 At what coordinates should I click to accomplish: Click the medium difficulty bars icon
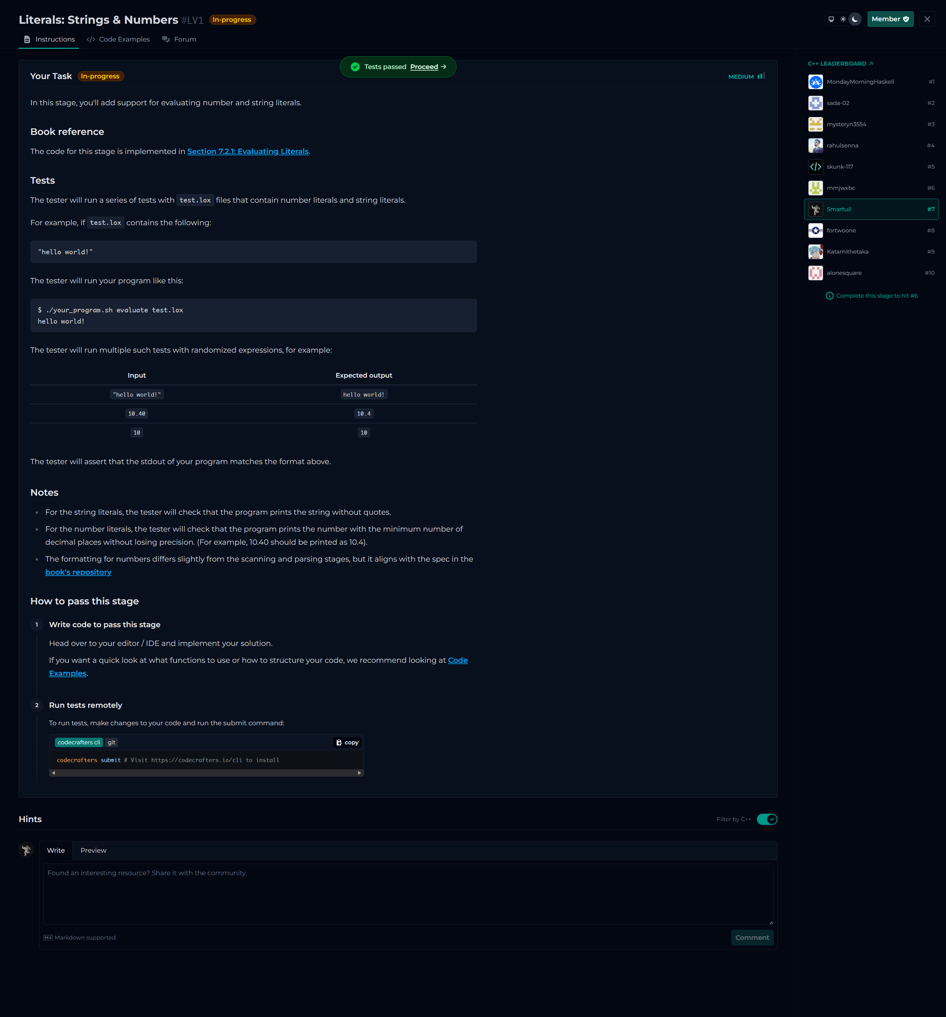(x=761, y=76)
